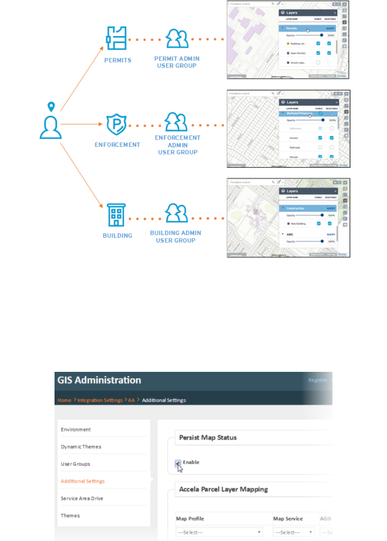
Task: Select Additional Settings in the side menu
Action: click(x=83, y=481)
